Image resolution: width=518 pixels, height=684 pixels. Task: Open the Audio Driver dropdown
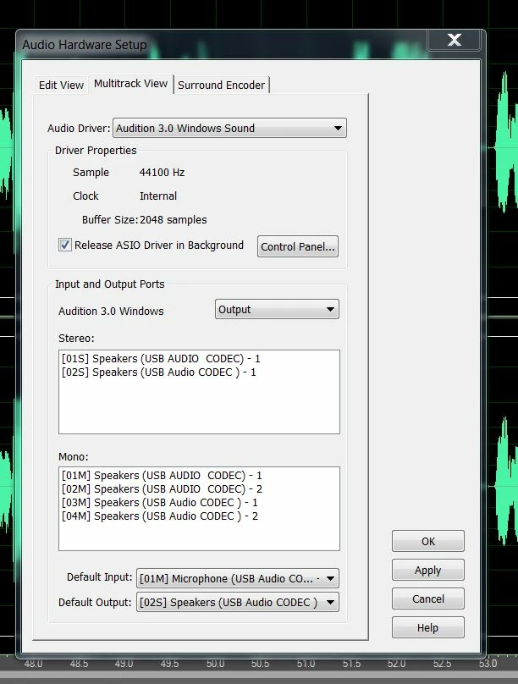coord(229,129)
